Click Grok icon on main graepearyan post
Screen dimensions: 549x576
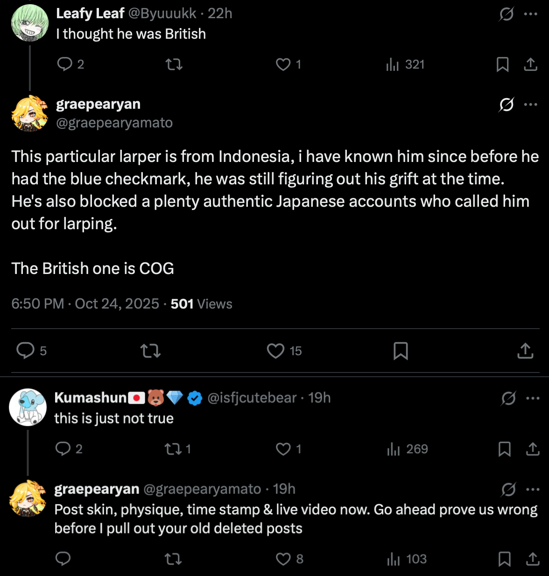pos(507,105)
